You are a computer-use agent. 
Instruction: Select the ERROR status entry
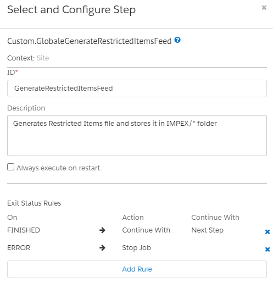pos(19,248)
